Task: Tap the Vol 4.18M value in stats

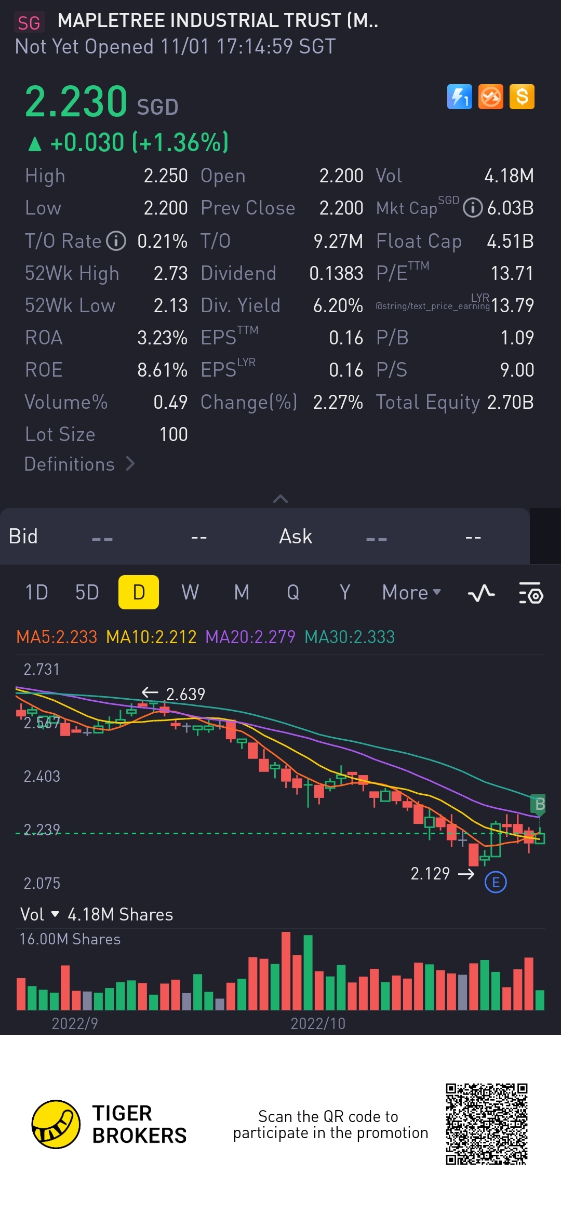Action: (x=509, y=176)
